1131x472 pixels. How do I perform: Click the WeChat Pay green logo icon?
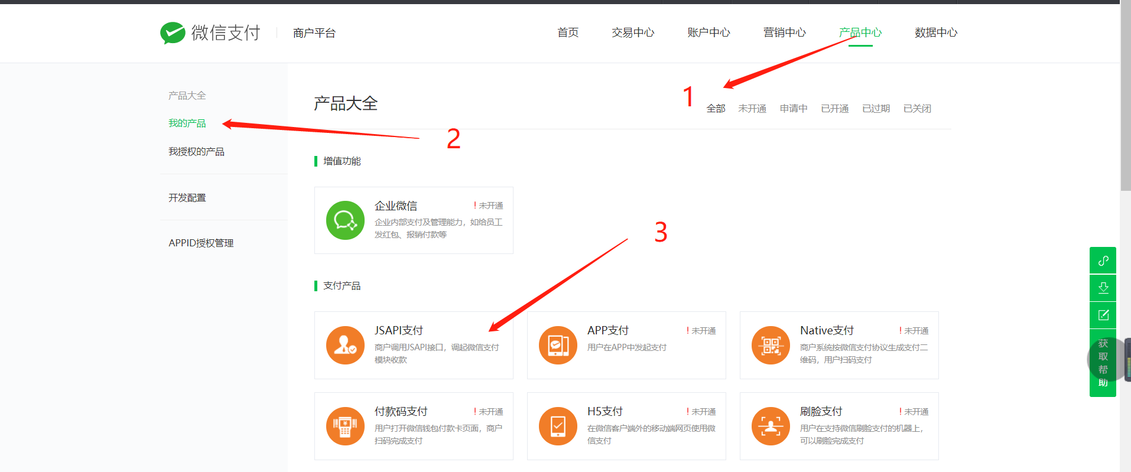tap(173, 33)
